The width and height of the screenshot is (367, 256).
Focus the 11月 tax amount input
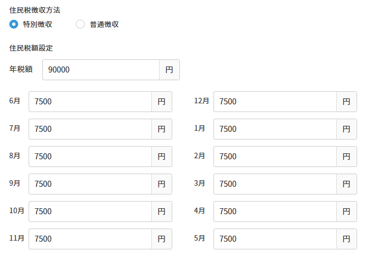pyautogui.click(x=90, y=239)
